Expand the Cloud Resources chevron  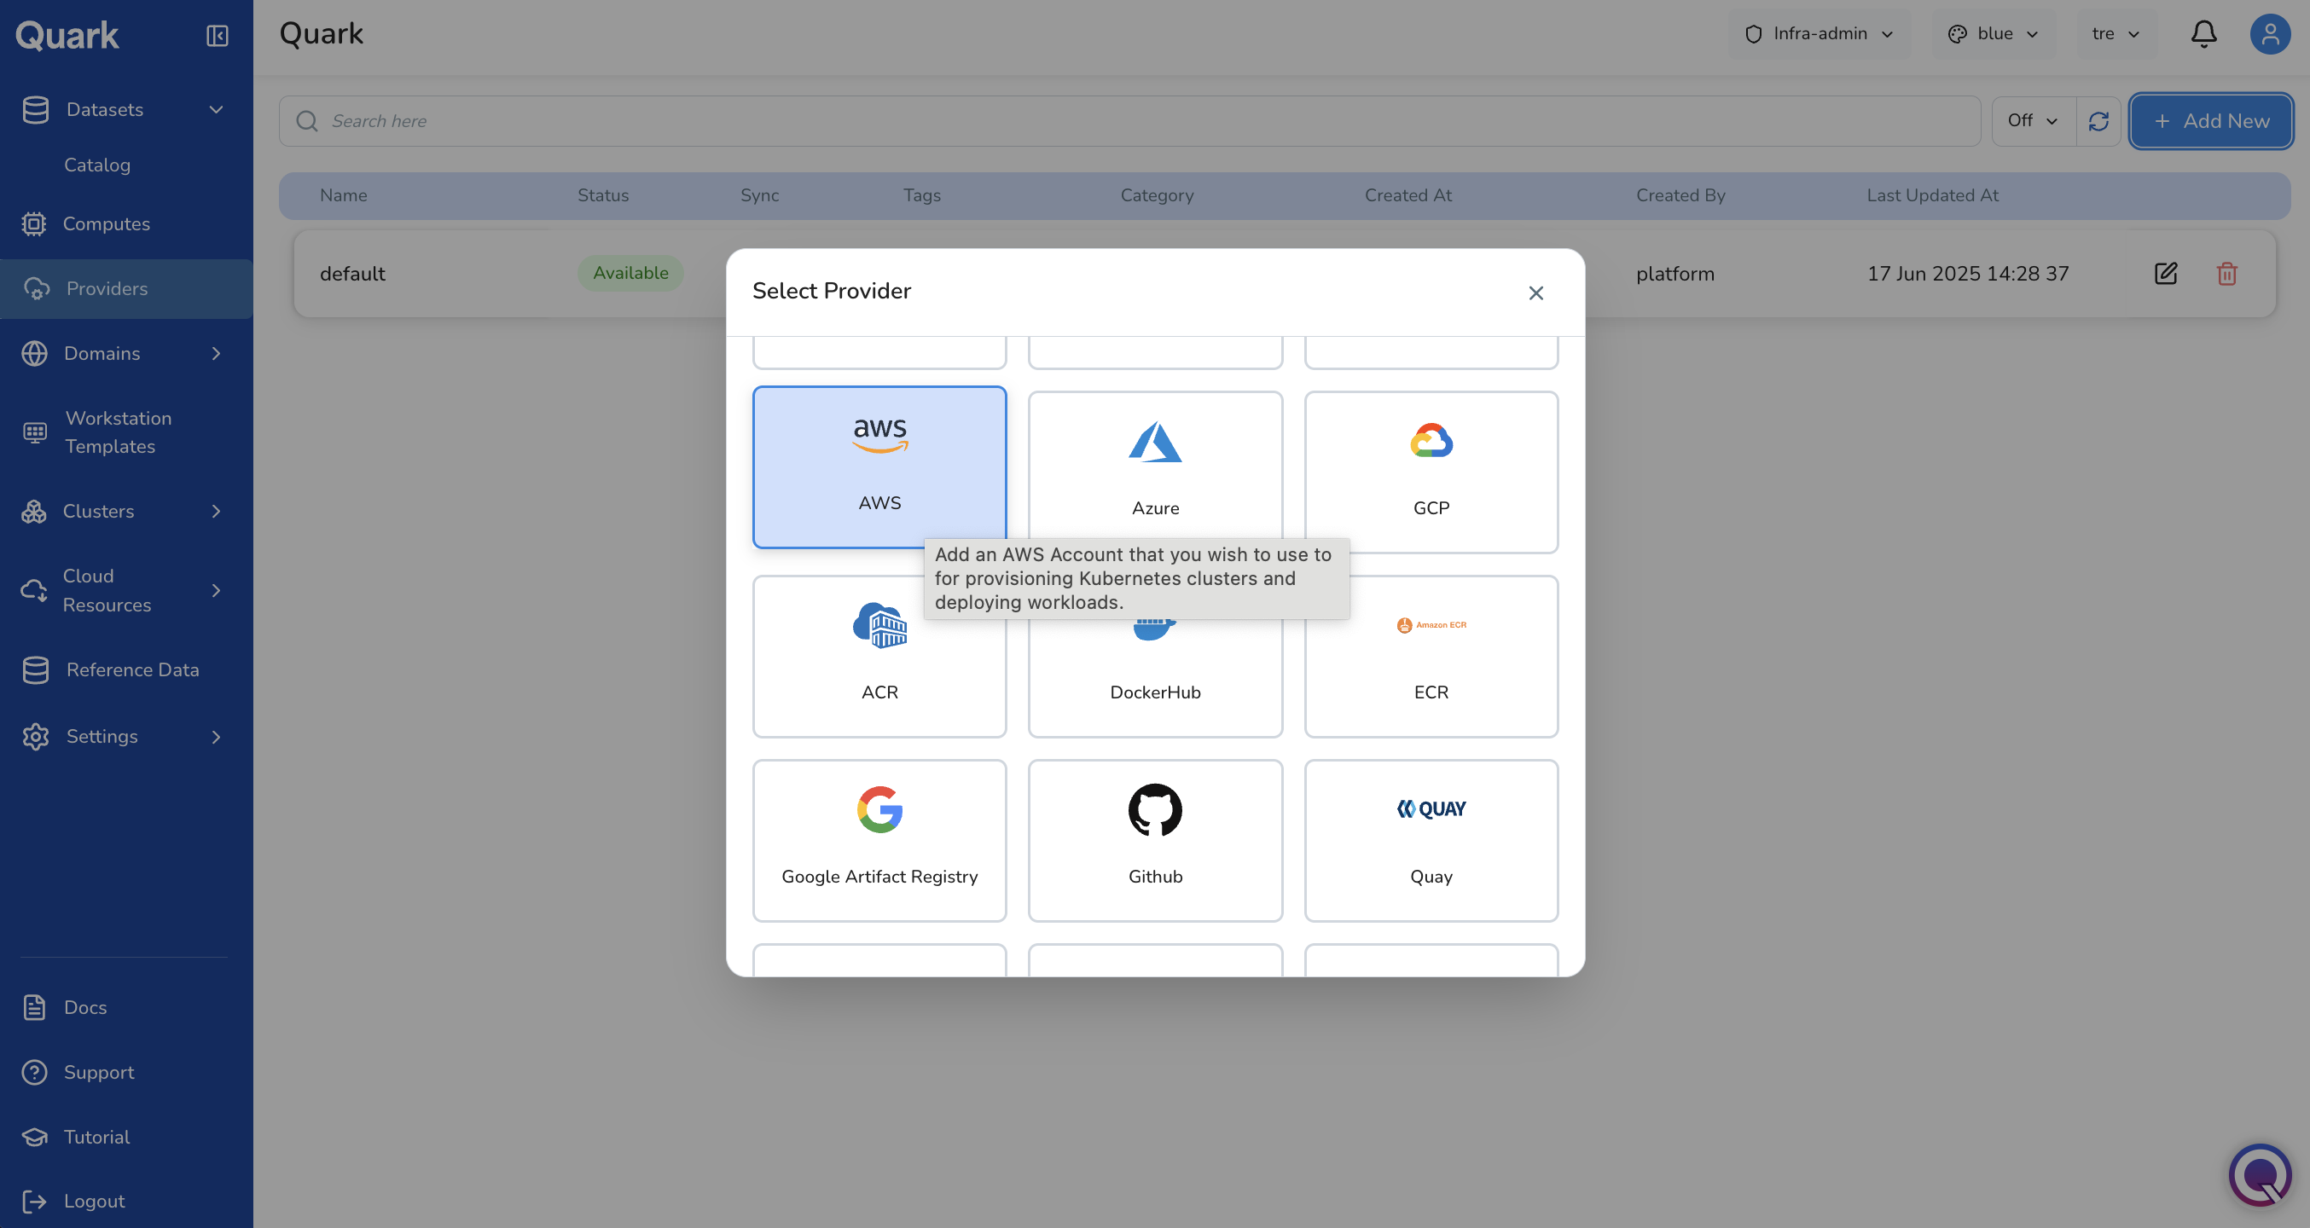coord(216,590)
